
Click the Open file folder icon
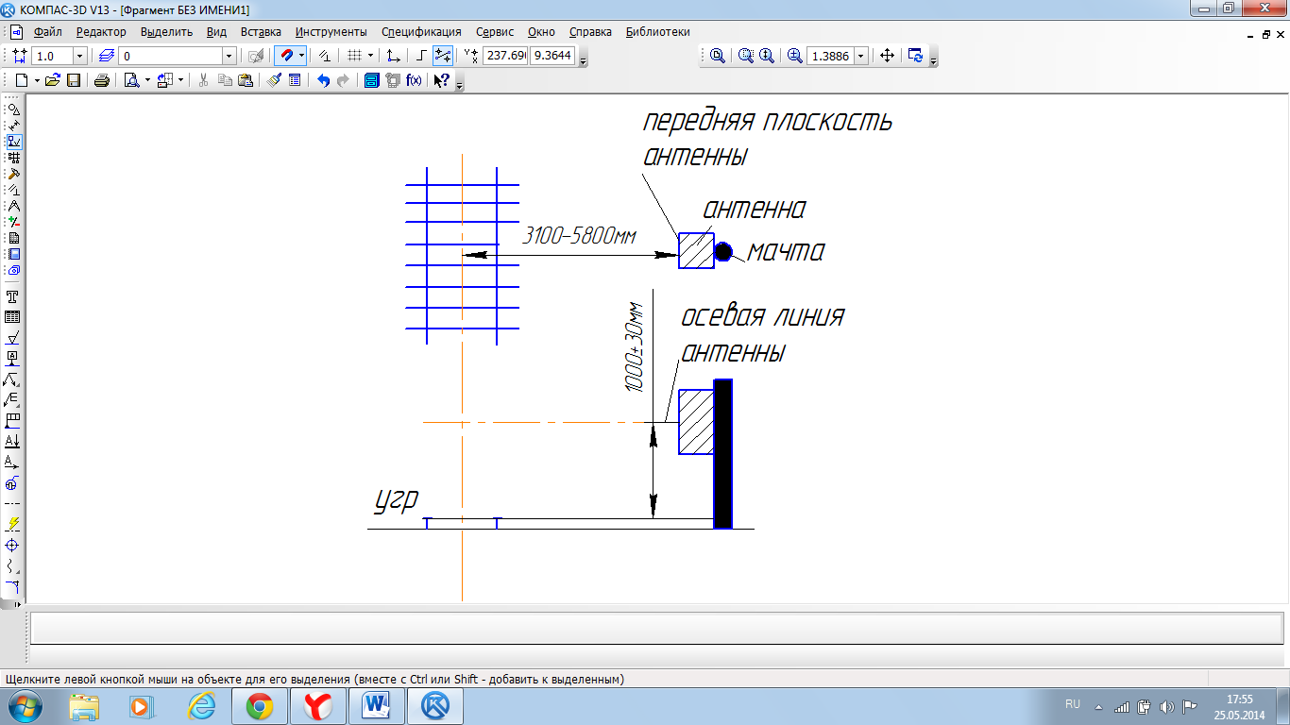pos(53,80)
